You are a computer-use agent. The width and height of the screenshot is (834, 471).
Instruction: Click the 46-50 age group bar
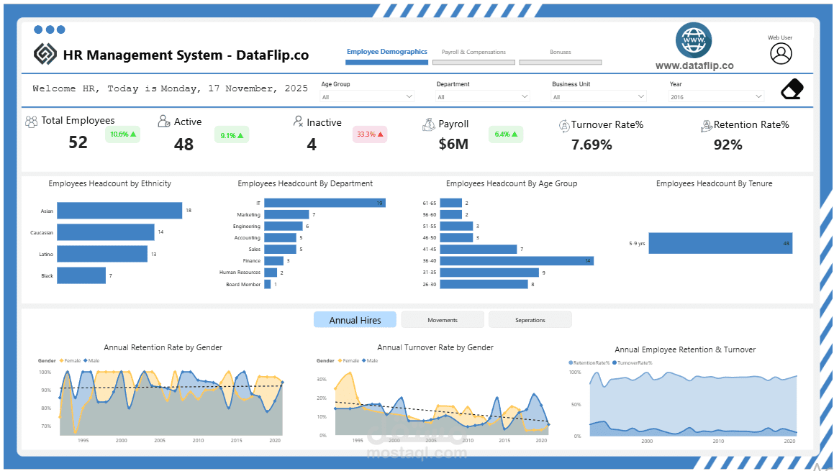(456, 237)
